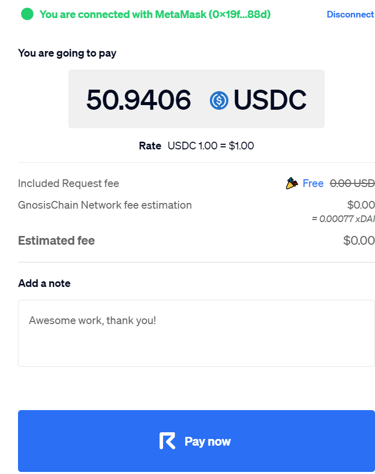Viewport: 375px width, 474px height.
Task: Click the 0.00077 xDAI fee value
Action: click(344, 218)
